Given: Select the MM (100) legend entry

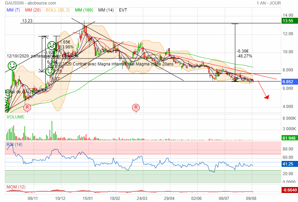Looking at the screenshot, I should coord(84,10).
